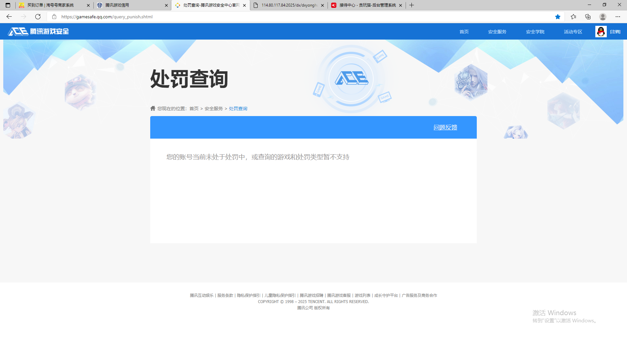The width and height of the screenshot is (627, 340).
Task: Click the 贪玩猫 tab favicon
Action: [334, 5]
